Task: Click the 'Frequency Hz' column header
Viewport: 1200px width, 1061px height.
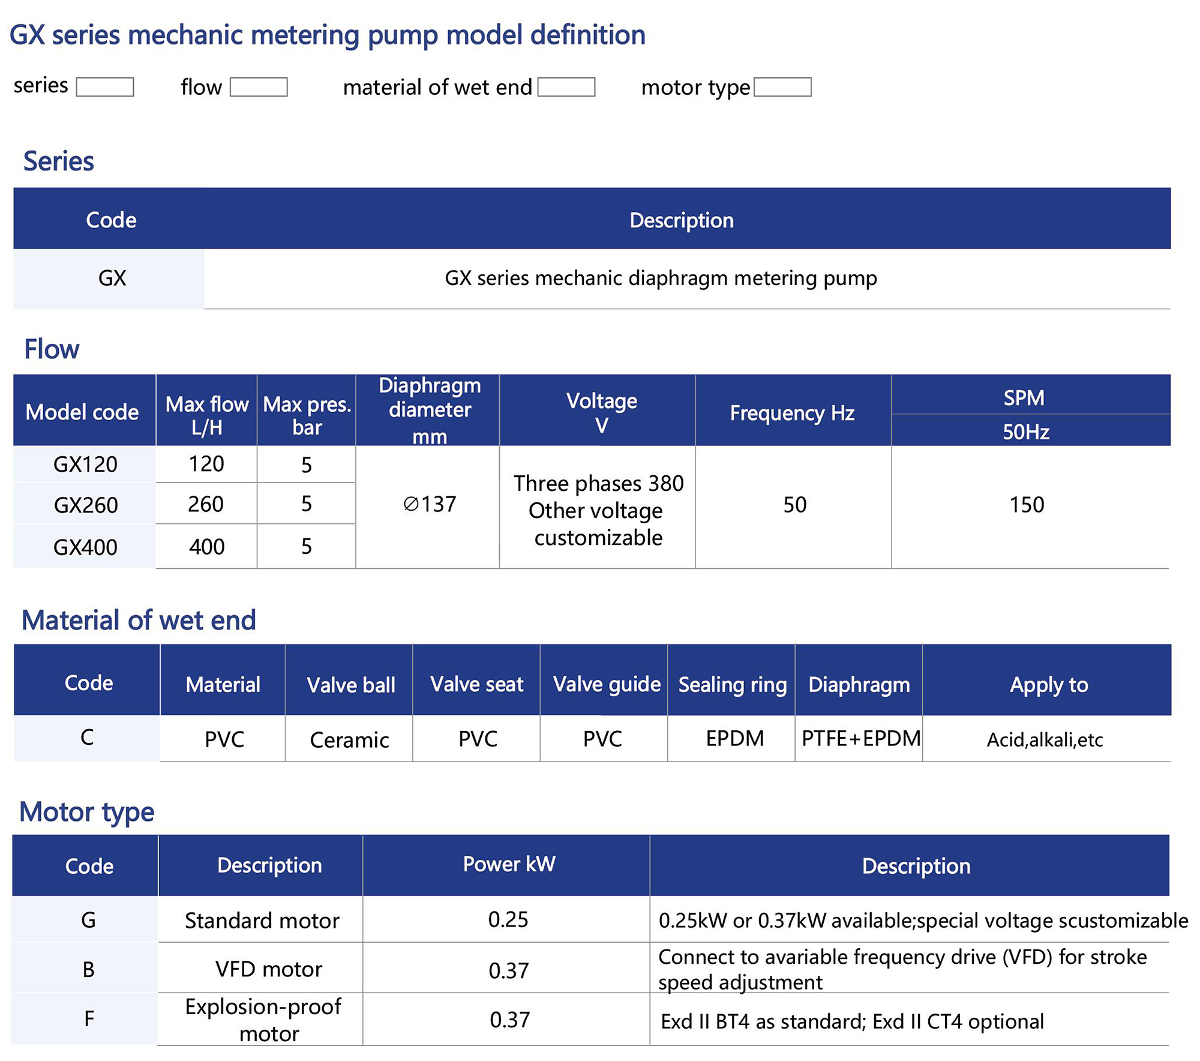Action: [792, 413]
